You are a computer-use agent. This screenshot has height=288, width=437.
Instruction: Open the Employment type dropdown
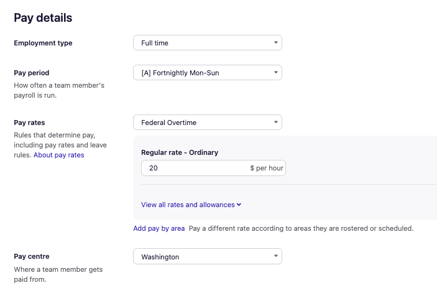[207, 43]
